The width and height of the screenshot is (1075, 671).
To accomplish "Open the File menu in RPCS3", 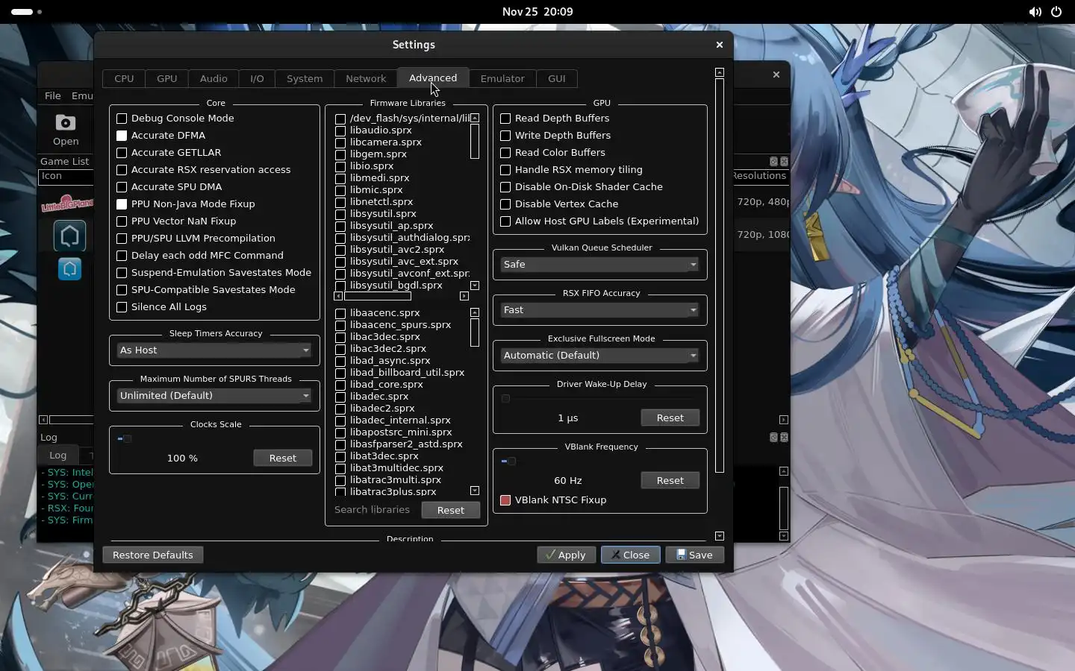I will click(x=53, y=95).
